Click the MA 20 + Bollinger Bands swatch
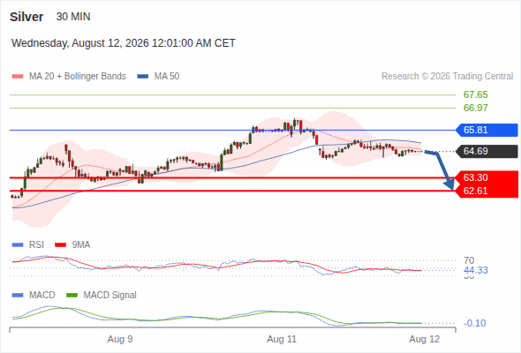Viewport: 521px width, 353px height. coord(18,77)
